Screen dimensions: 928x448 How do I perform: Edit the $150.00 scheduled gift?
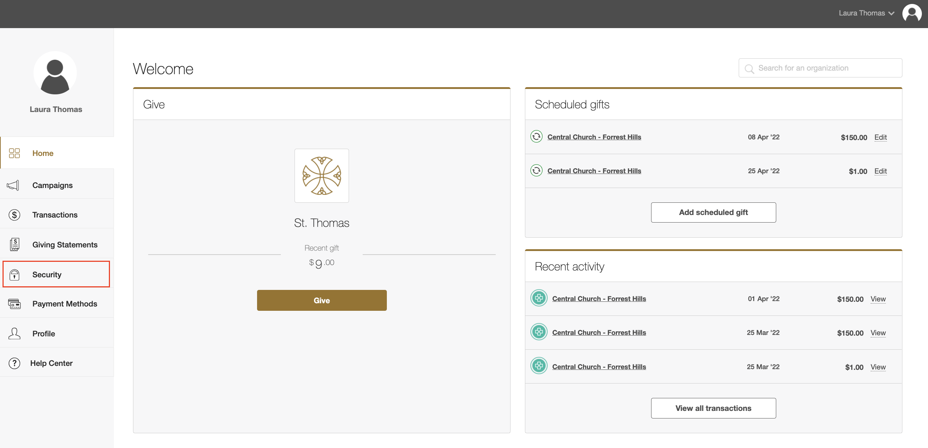pos(880,137)
